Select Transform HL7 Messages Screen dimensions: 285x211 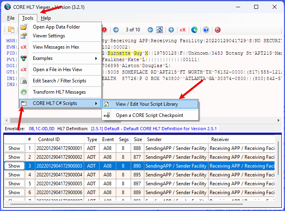59,92
